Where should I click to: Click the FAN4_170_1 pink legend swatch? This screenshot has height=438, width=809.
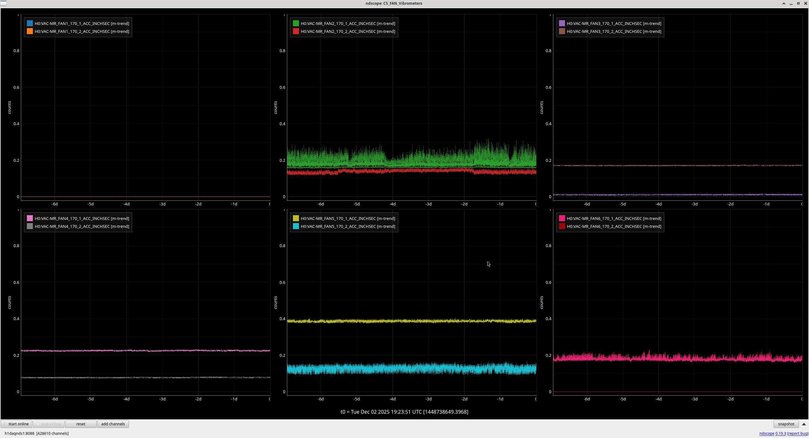30,218
